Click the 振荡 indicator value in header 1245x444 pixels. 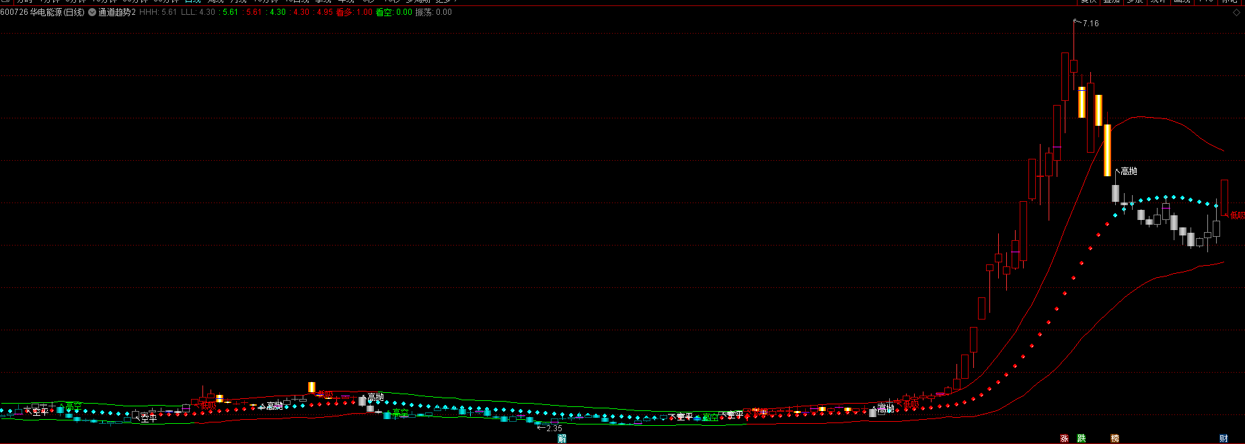click(x=433, y=12)
